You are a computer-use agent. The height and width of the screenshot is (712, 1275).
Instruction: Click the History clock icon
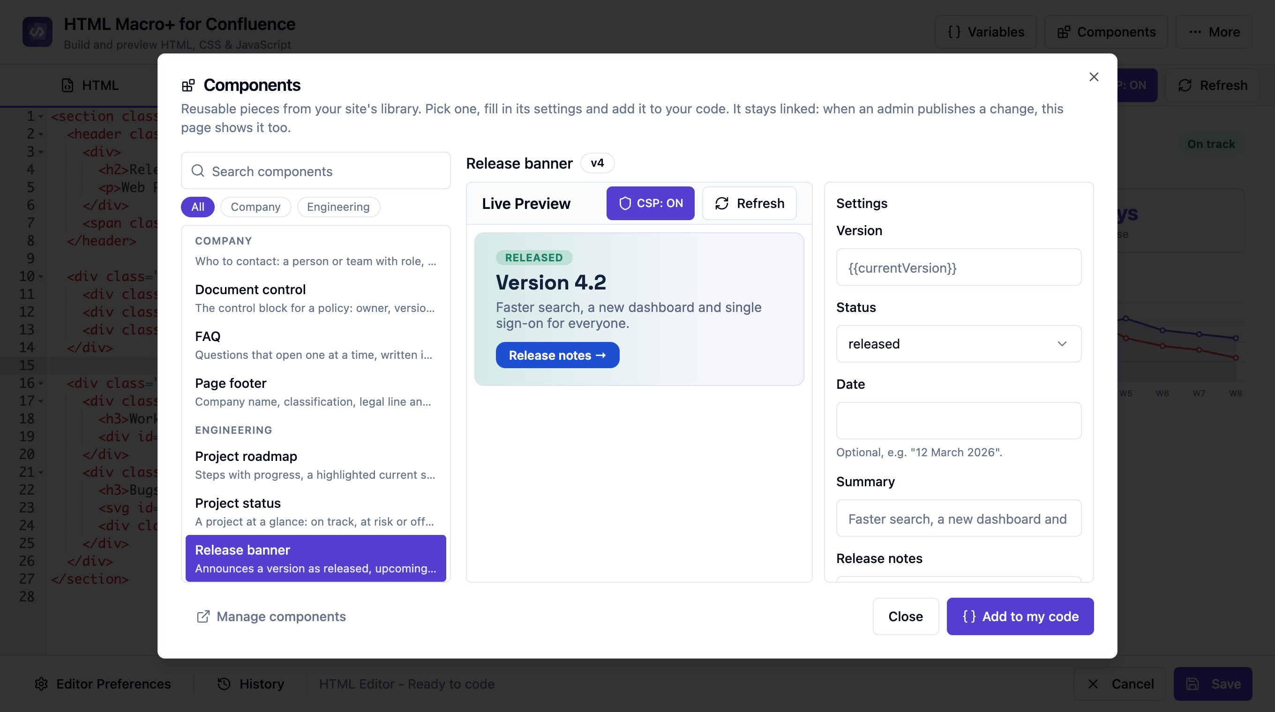[224, 683]
